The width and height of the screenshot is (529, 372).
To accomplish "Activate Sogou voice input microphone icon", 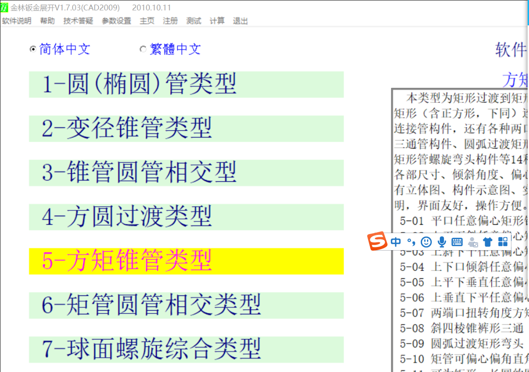I will 442,242.
